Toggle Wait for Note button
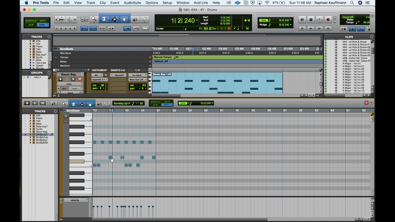The width and height of the screenshot is (395, 222). pos(343,29)
